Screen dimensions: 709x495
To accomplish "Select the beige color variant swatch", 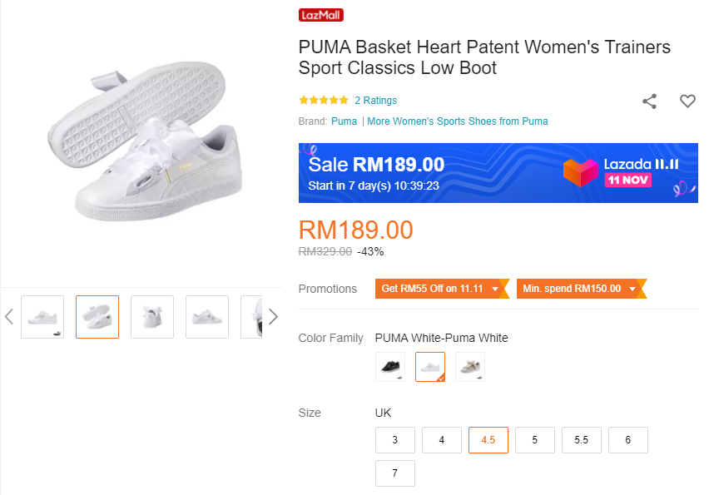I will pyautogui.click(x=470, y=367).
